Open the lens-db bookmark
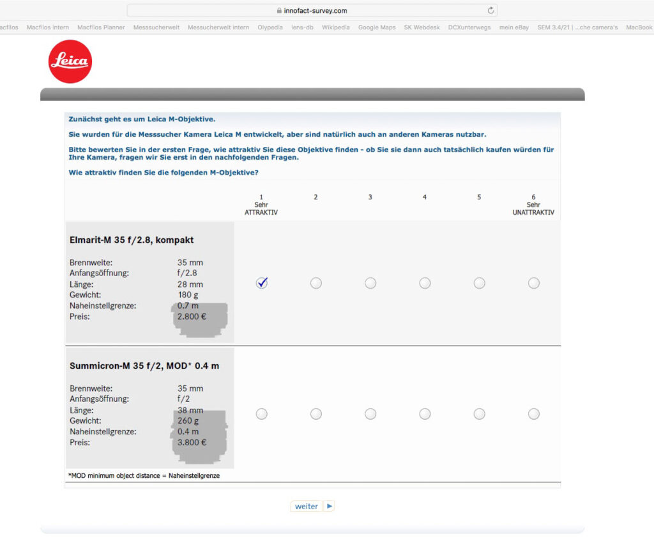The width and height of the screenshot is (654, 545). tap(302, 27)
